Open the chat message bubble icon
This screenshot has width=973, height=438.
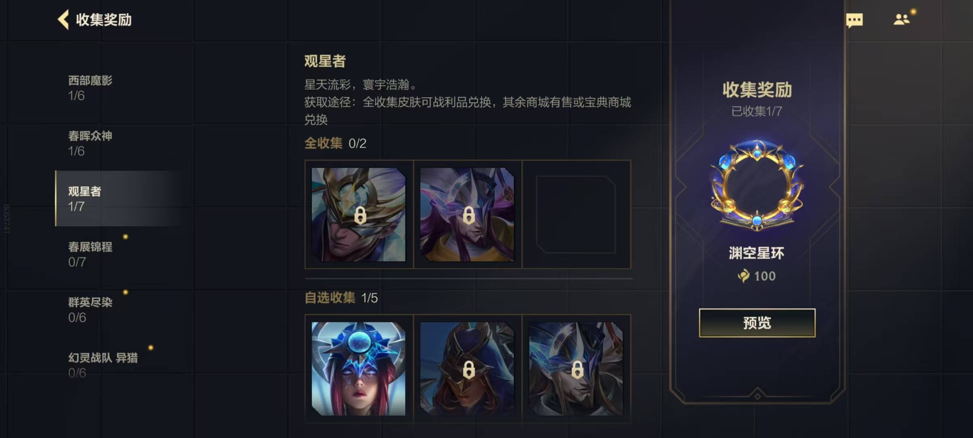click(854, 20)
